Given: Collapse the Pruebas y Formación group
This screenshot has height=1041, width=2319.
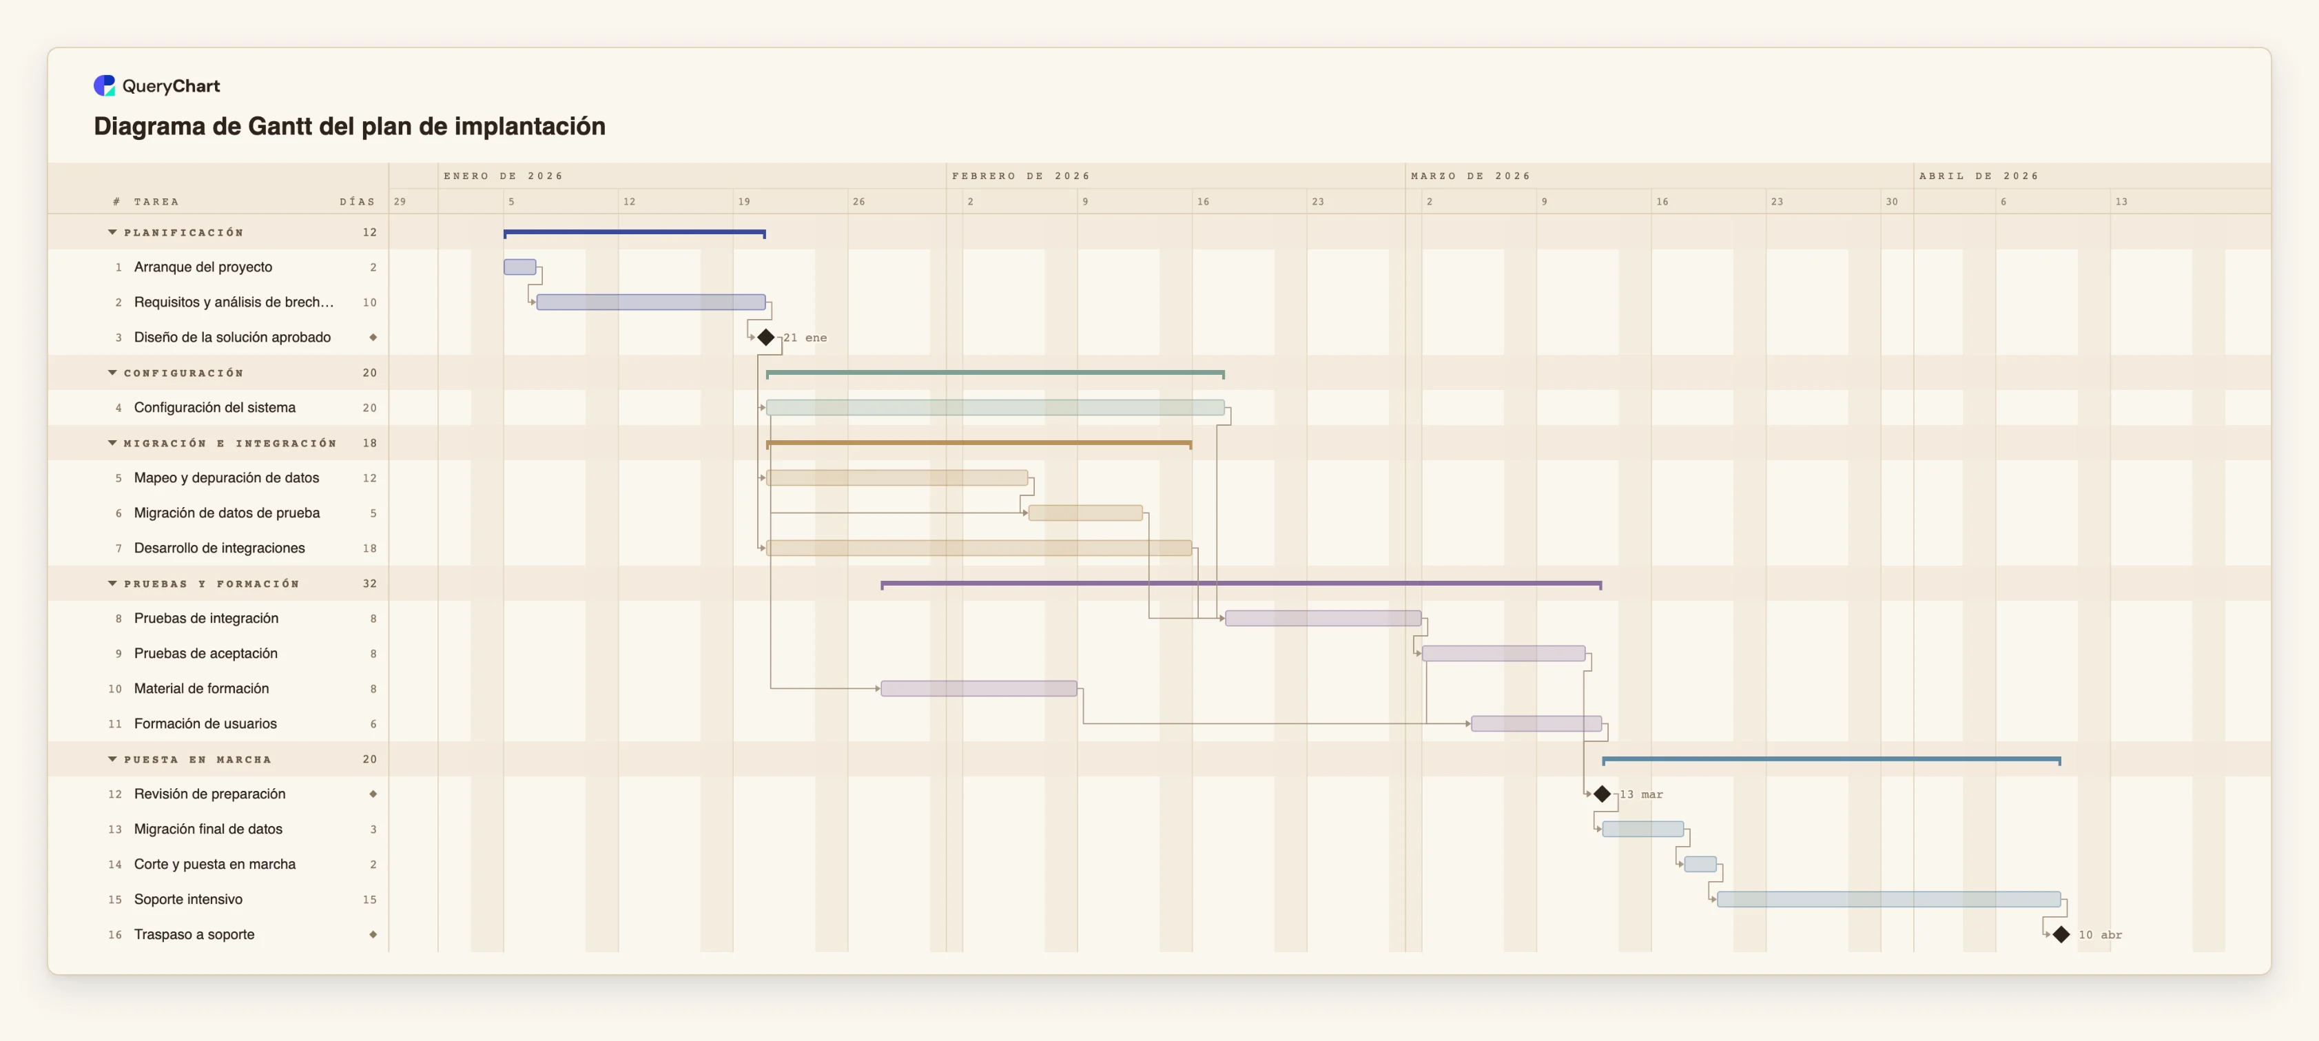Looking at the screenshot, I should (112, 584).
